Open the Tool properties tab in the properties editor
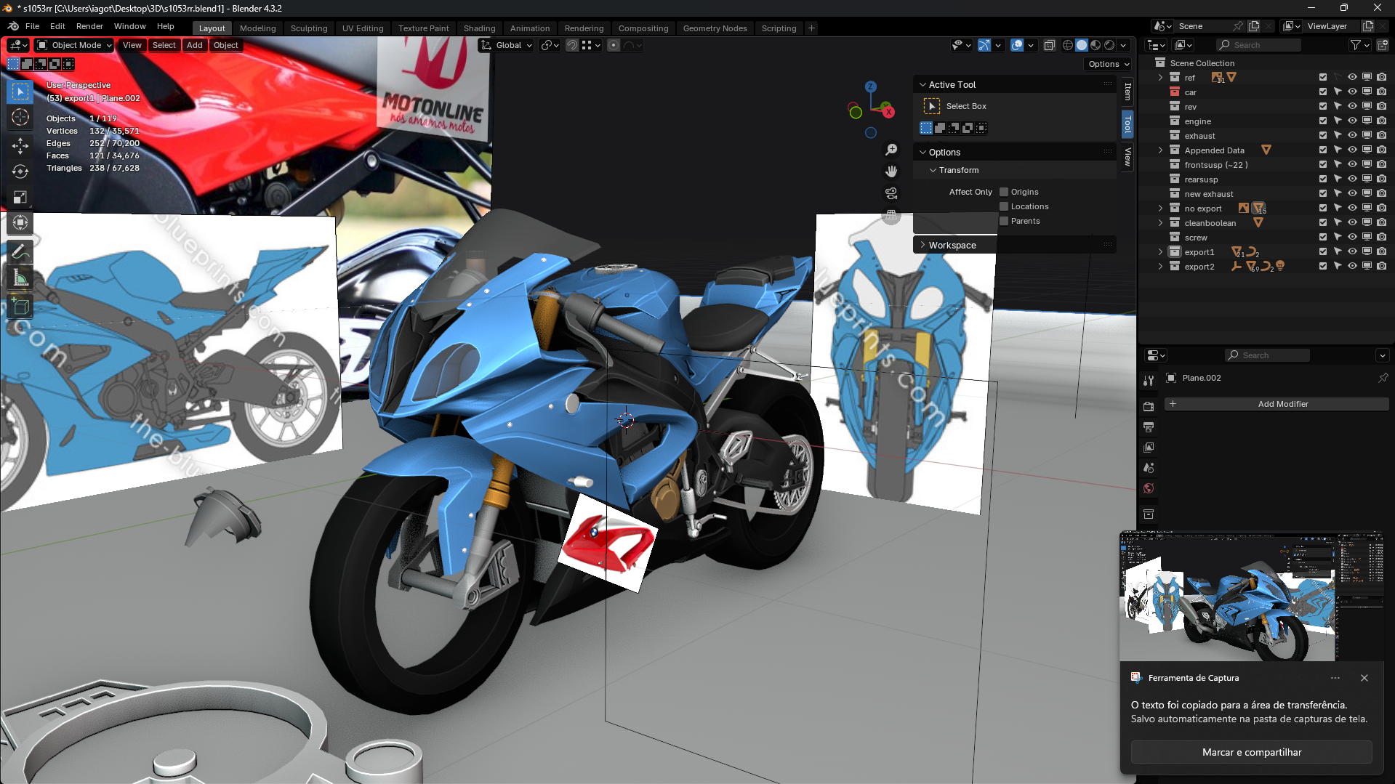Viewport: 1395px width, 784px height. 1149,381
